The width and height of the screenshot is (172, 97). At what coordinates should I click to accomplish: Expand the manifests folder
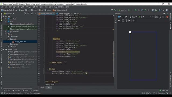pyautogui.click(x=6, y=19)
